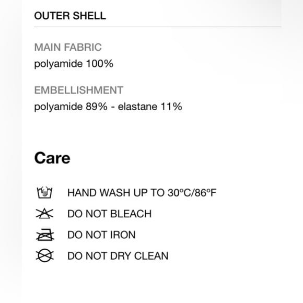Click the polyamide 100% text
This screenshot has width=303, height=303.
pos(74,64)
